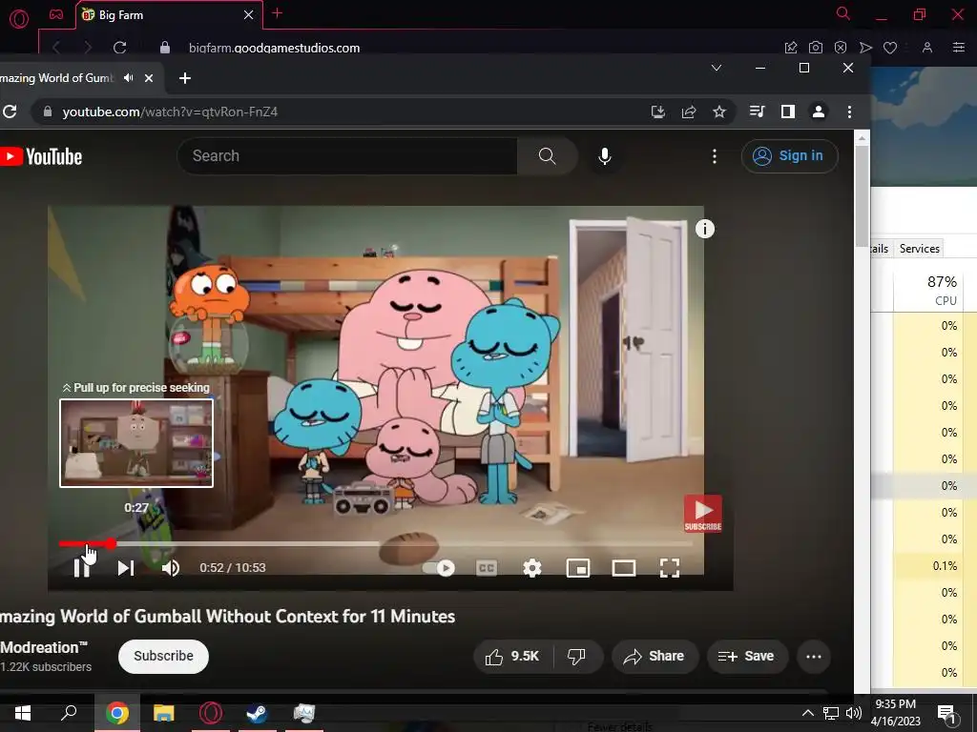This screenshot has height=732, width=977.
Task: Save the video to playlist
Action: (x=746, y=656)
